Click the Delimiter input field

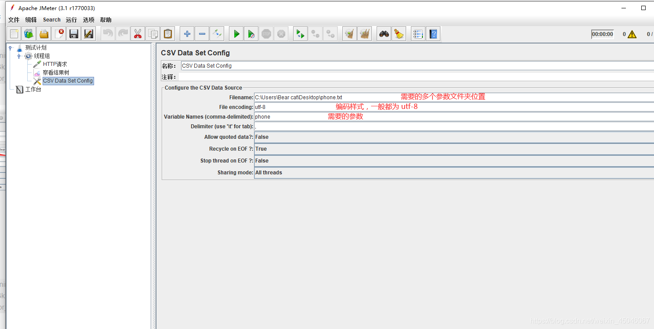pyautogui.click(x=454, y=126)
